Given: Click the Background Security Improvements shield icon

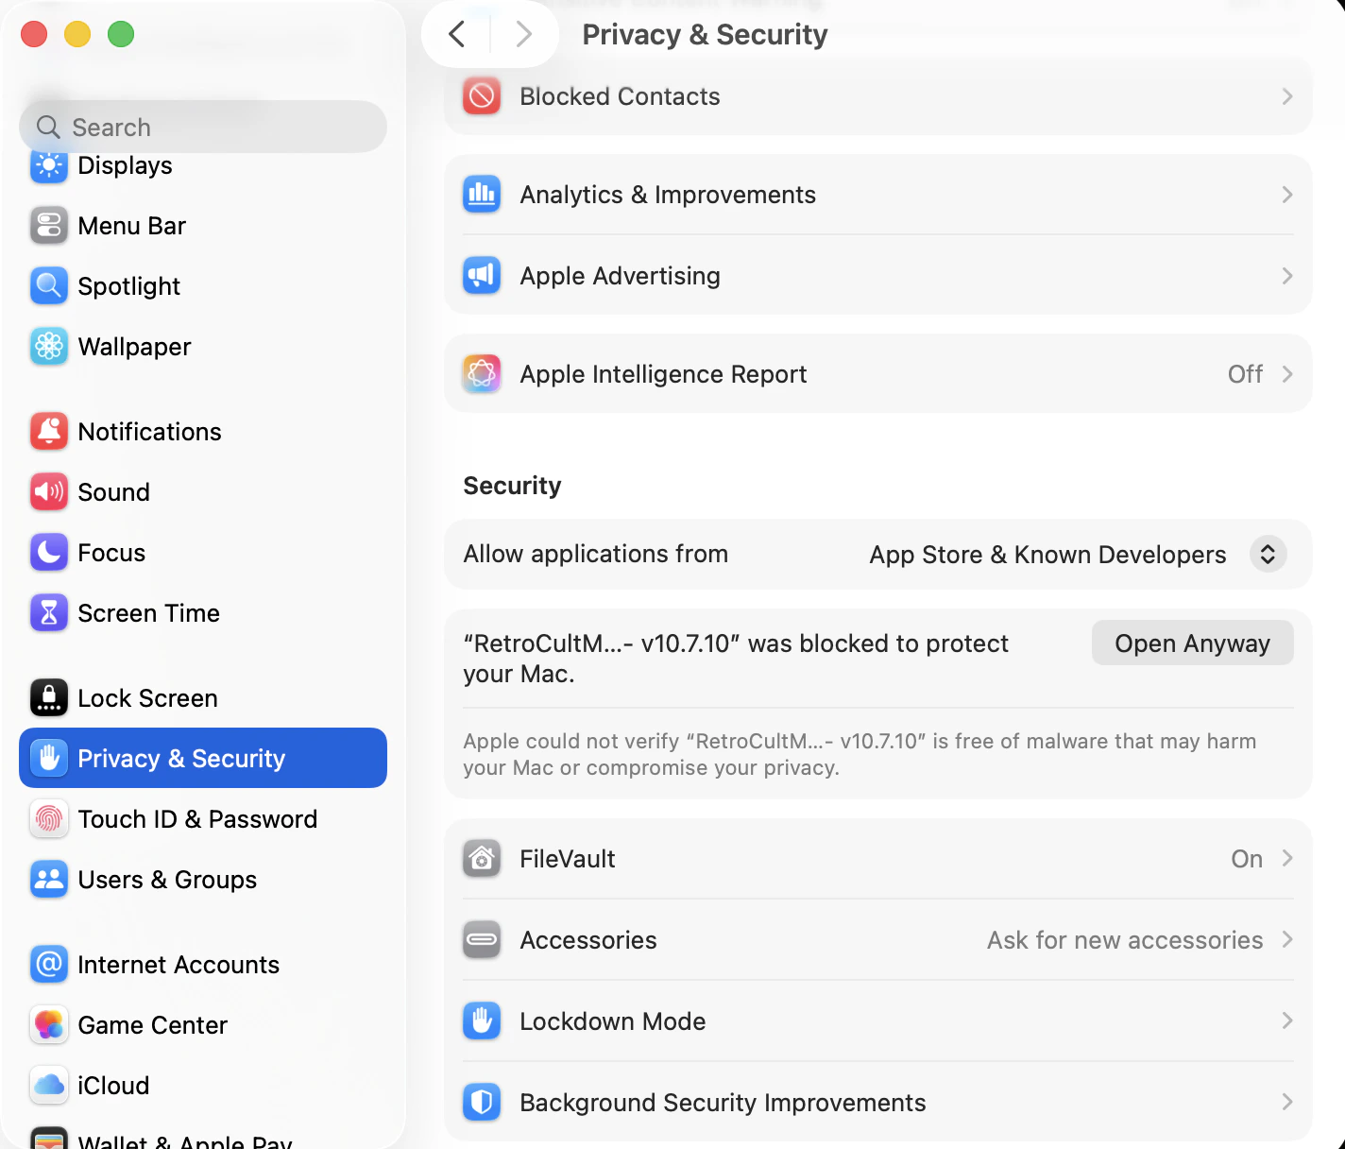Looking at the screenshot, I should point(482,1103).
